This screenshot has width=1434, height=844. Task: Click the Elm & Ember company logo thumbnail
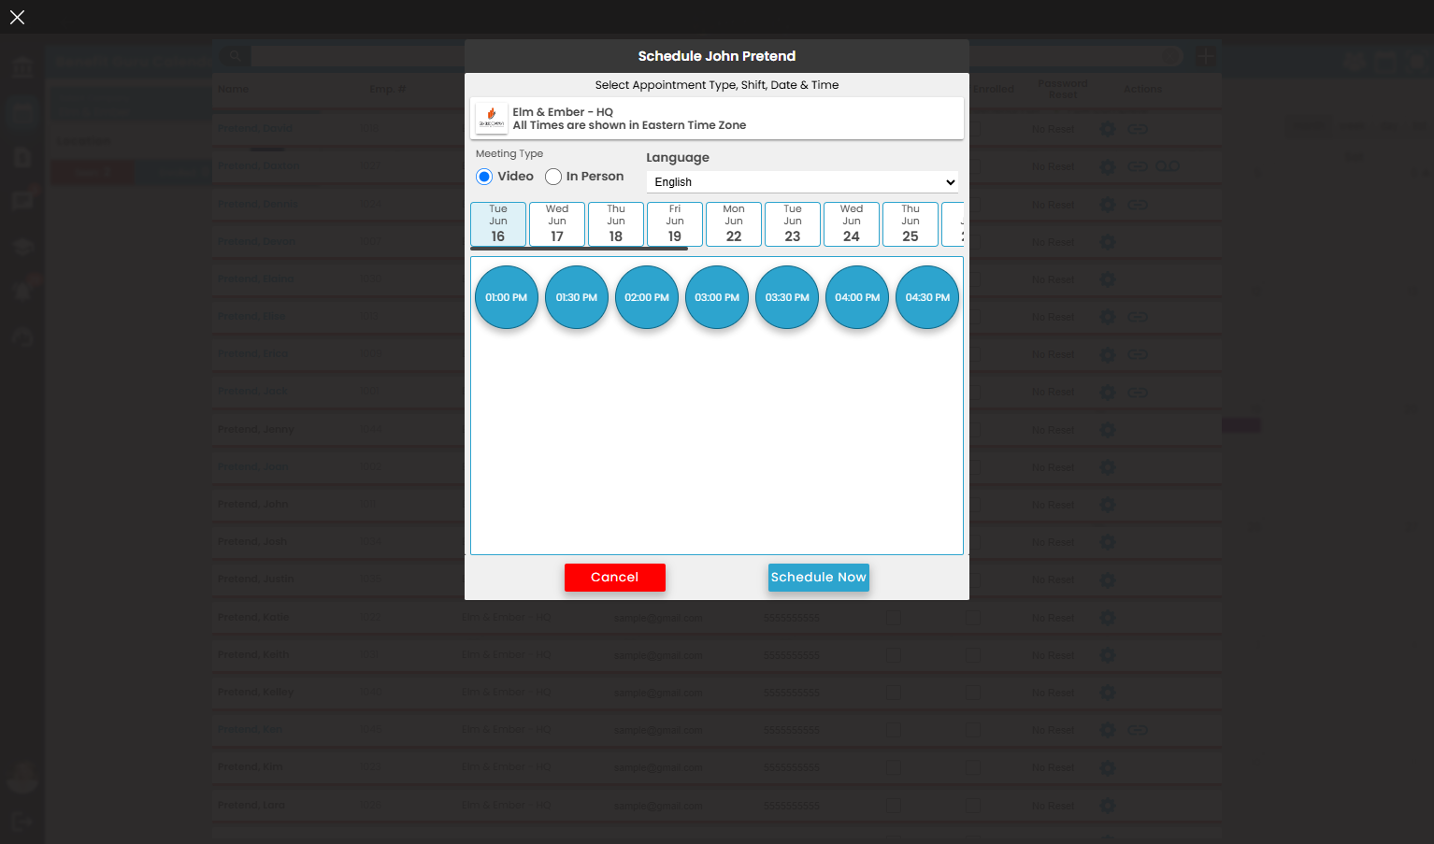(x=492, y=119)
